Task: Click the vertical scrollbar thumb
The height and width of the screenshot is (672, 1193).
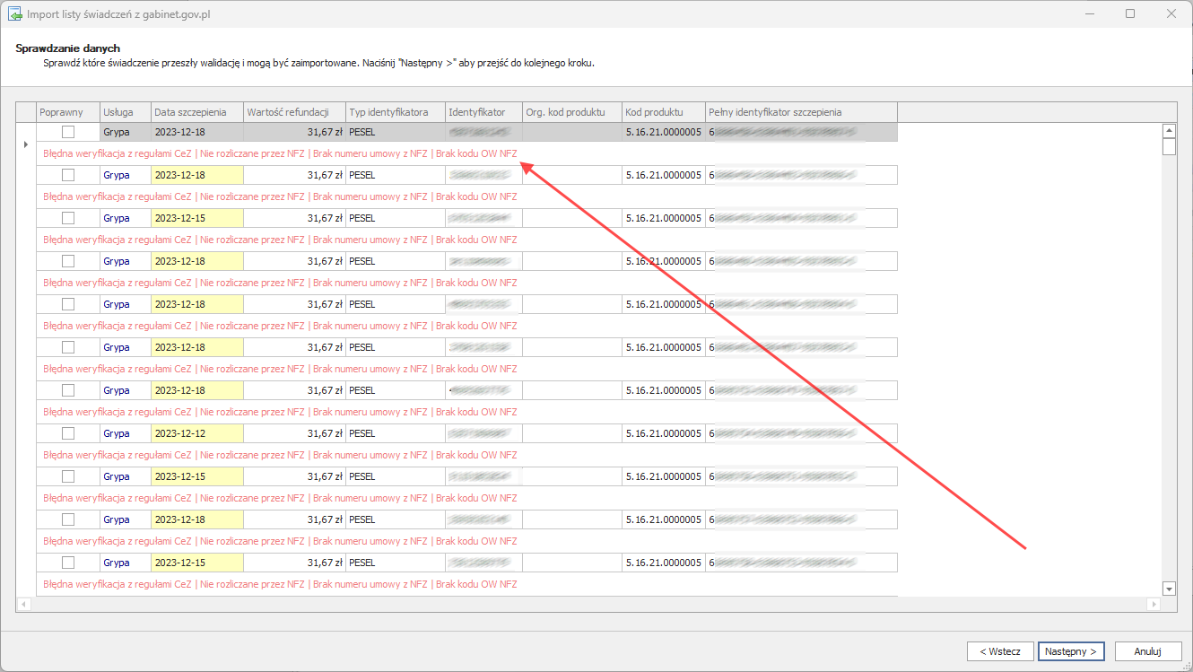Action: [x=1169, y=147]
